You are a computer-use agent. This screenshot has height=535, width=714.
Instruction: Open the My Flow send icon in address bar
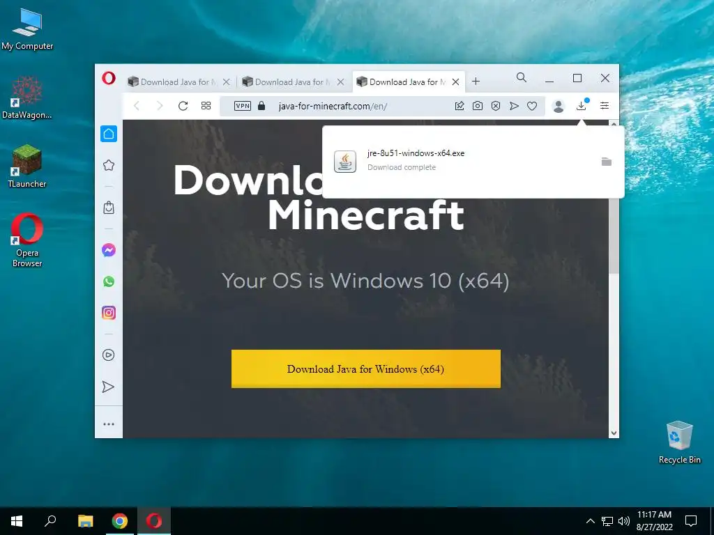tap(514, 106)
